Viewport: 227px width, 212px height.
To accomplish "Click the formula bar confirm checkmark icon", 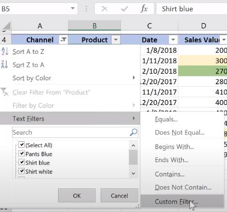I will [x=124, y=9].
